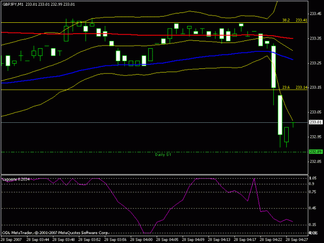Click the 28 Sep 2007 date label

tap(11, 240)
